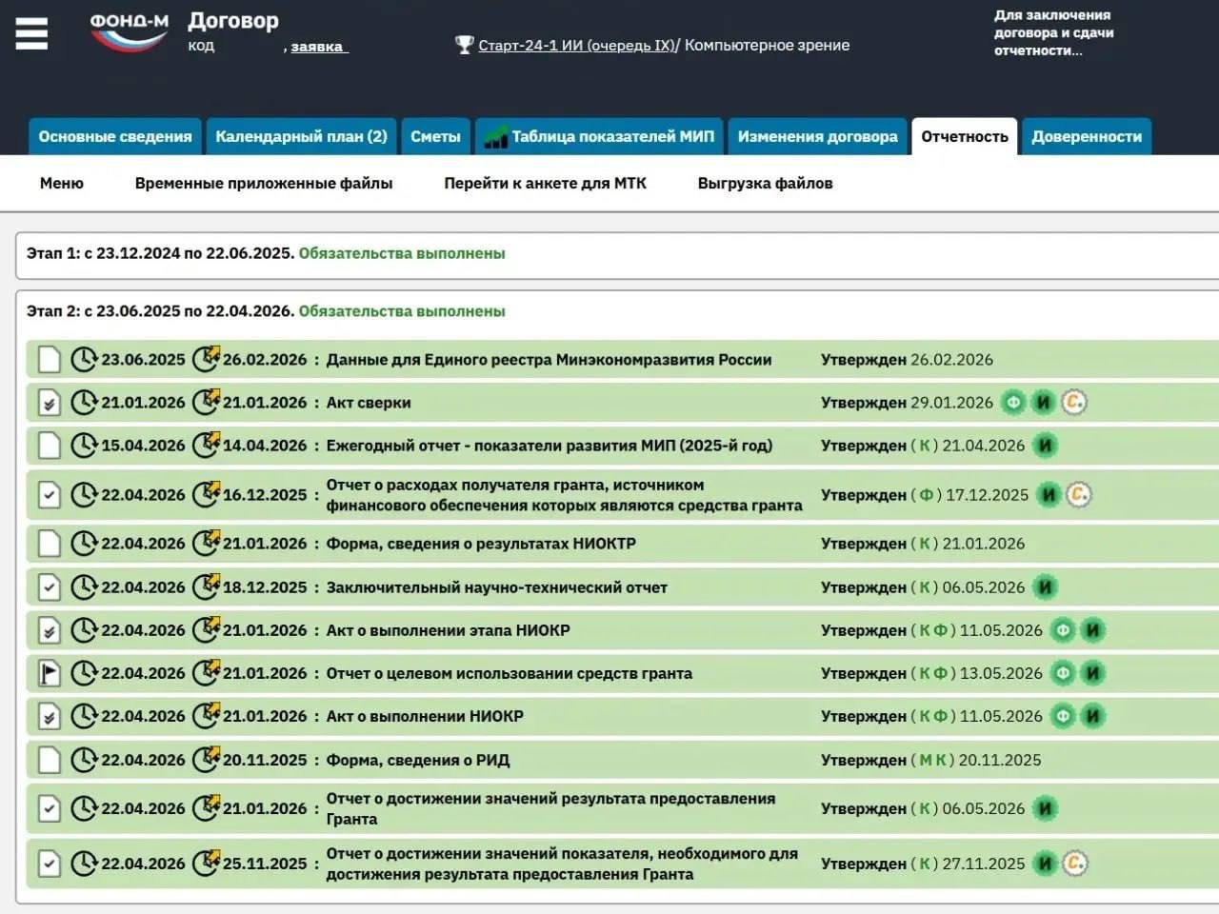Click Данные для Единого реестра Минэкономразвития России title
Viewport: 1219px width, 914px height.
pyautogui.click(x=549, y=360)
